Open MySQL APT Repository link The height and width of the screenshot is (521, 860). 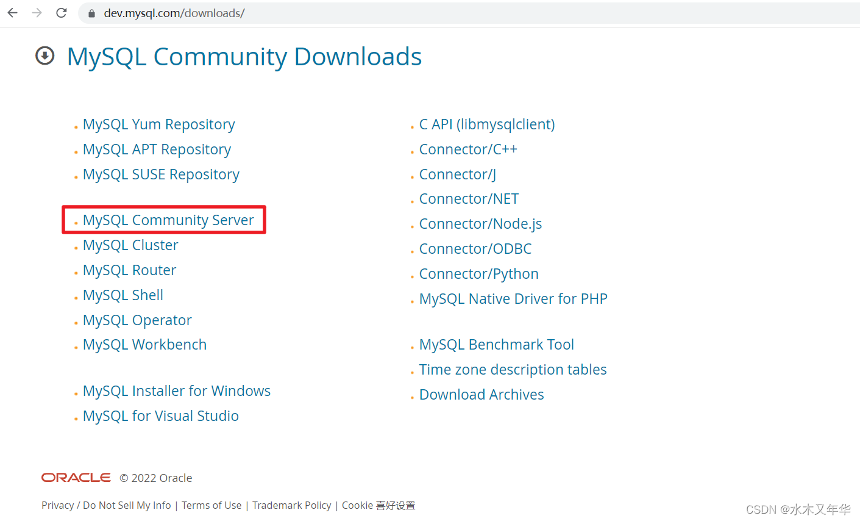coord(157,149)
